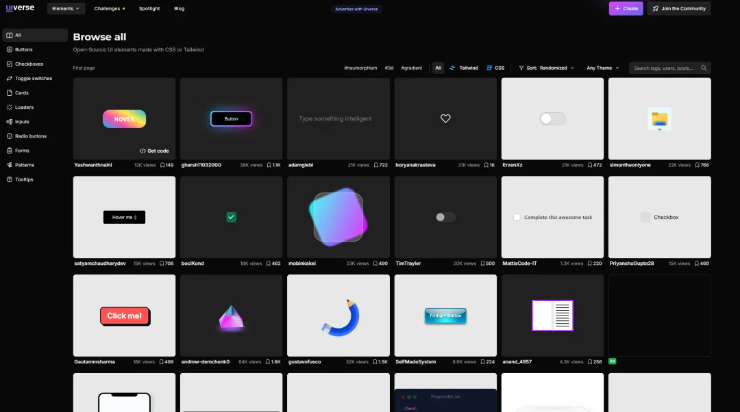740x412 pixels.
Task: Click the green Ad badge
Action: pyautogui.click(x=612, y=361)
